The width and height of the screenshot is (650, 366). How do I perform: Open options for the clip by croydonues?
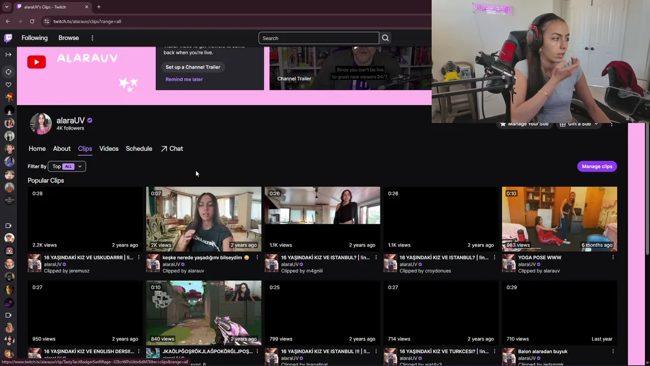[494, 258]
